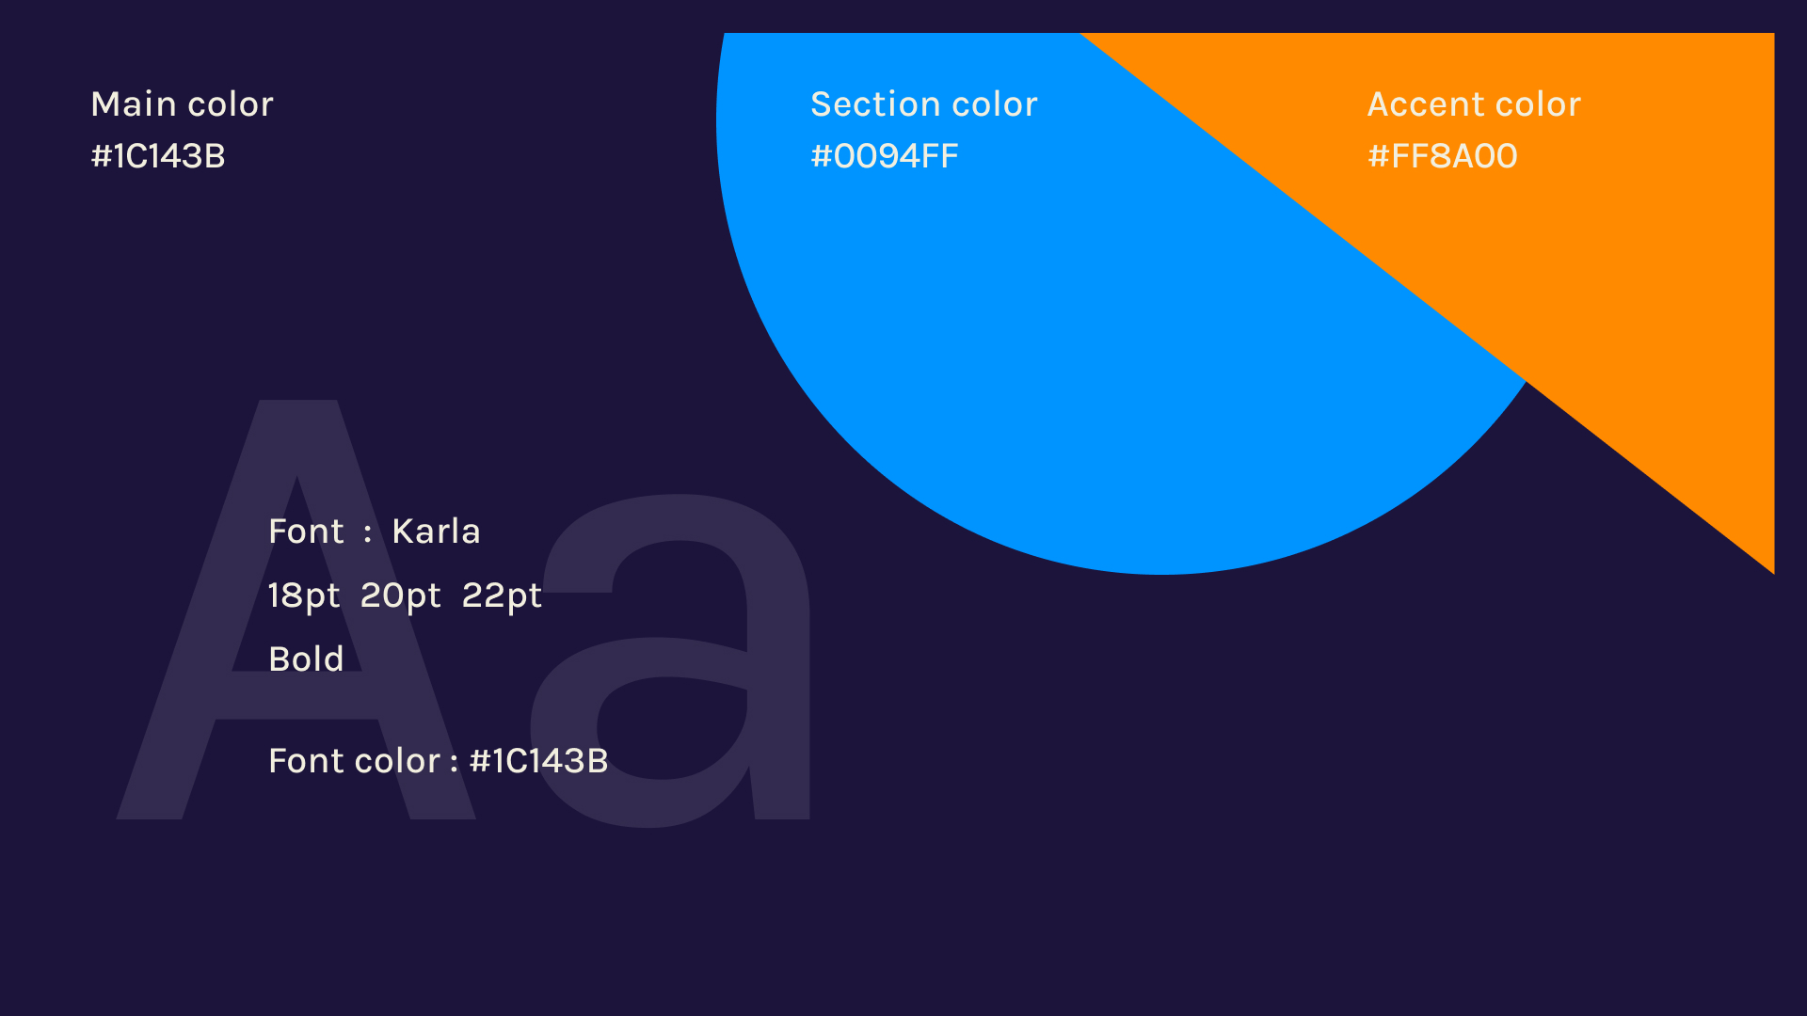Select the '18pt' size text
This screenshot has height=1016, width=1807.
(303, 595)
